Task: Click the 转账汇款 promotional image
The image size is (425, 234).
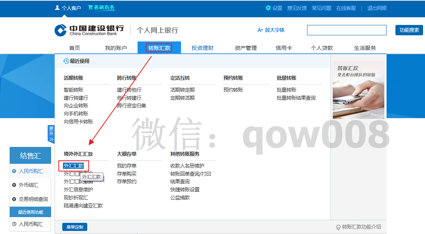Action: (x=358, y=90)
